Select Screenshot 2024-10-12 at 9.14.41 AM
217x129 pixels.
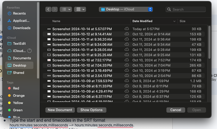pyautogui.click(x=124, y=34)
